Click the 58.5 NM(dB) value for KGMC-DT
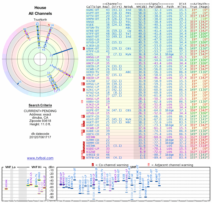The height and width of the screenshot is (203, 212). (142, 10)
